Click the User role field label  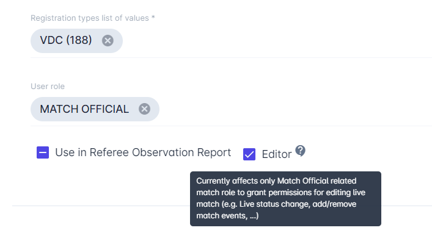point(48,86)
